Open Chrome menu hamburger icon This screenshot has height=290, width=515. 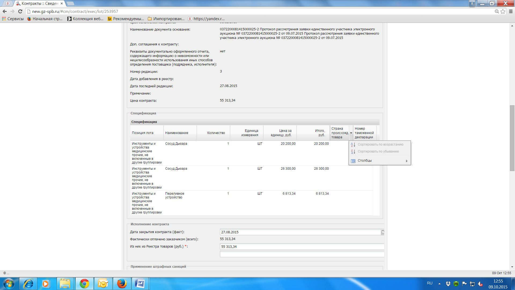coord(511,11)
